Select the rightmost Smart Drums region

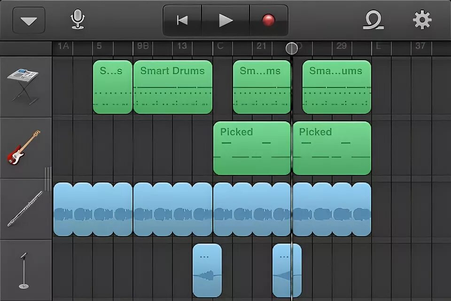click(x=335, y=87)
